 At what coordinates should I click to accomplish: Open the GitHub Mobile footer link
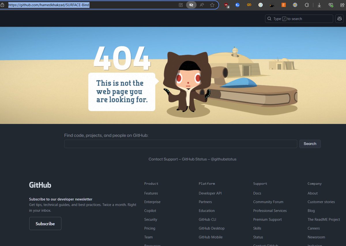tap(210, 237)
